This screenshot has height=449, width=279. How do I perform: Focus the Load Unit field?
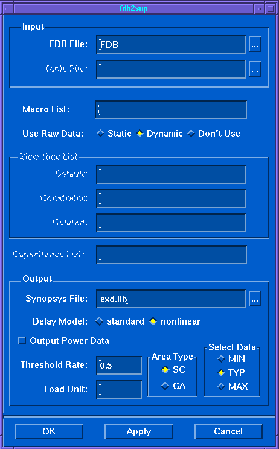[119, 389]
